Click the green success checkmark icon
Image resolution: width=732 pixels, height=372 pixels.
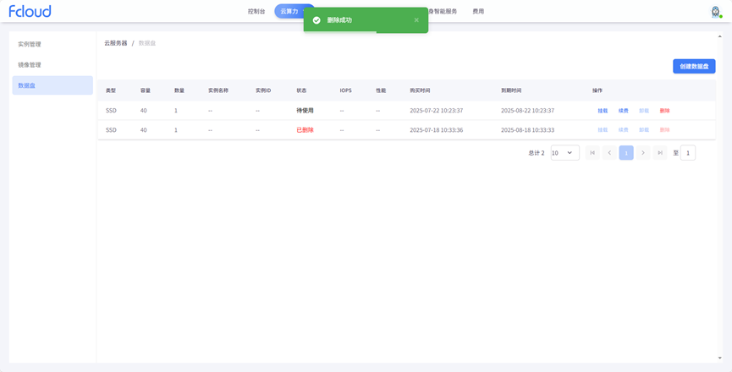316,19
